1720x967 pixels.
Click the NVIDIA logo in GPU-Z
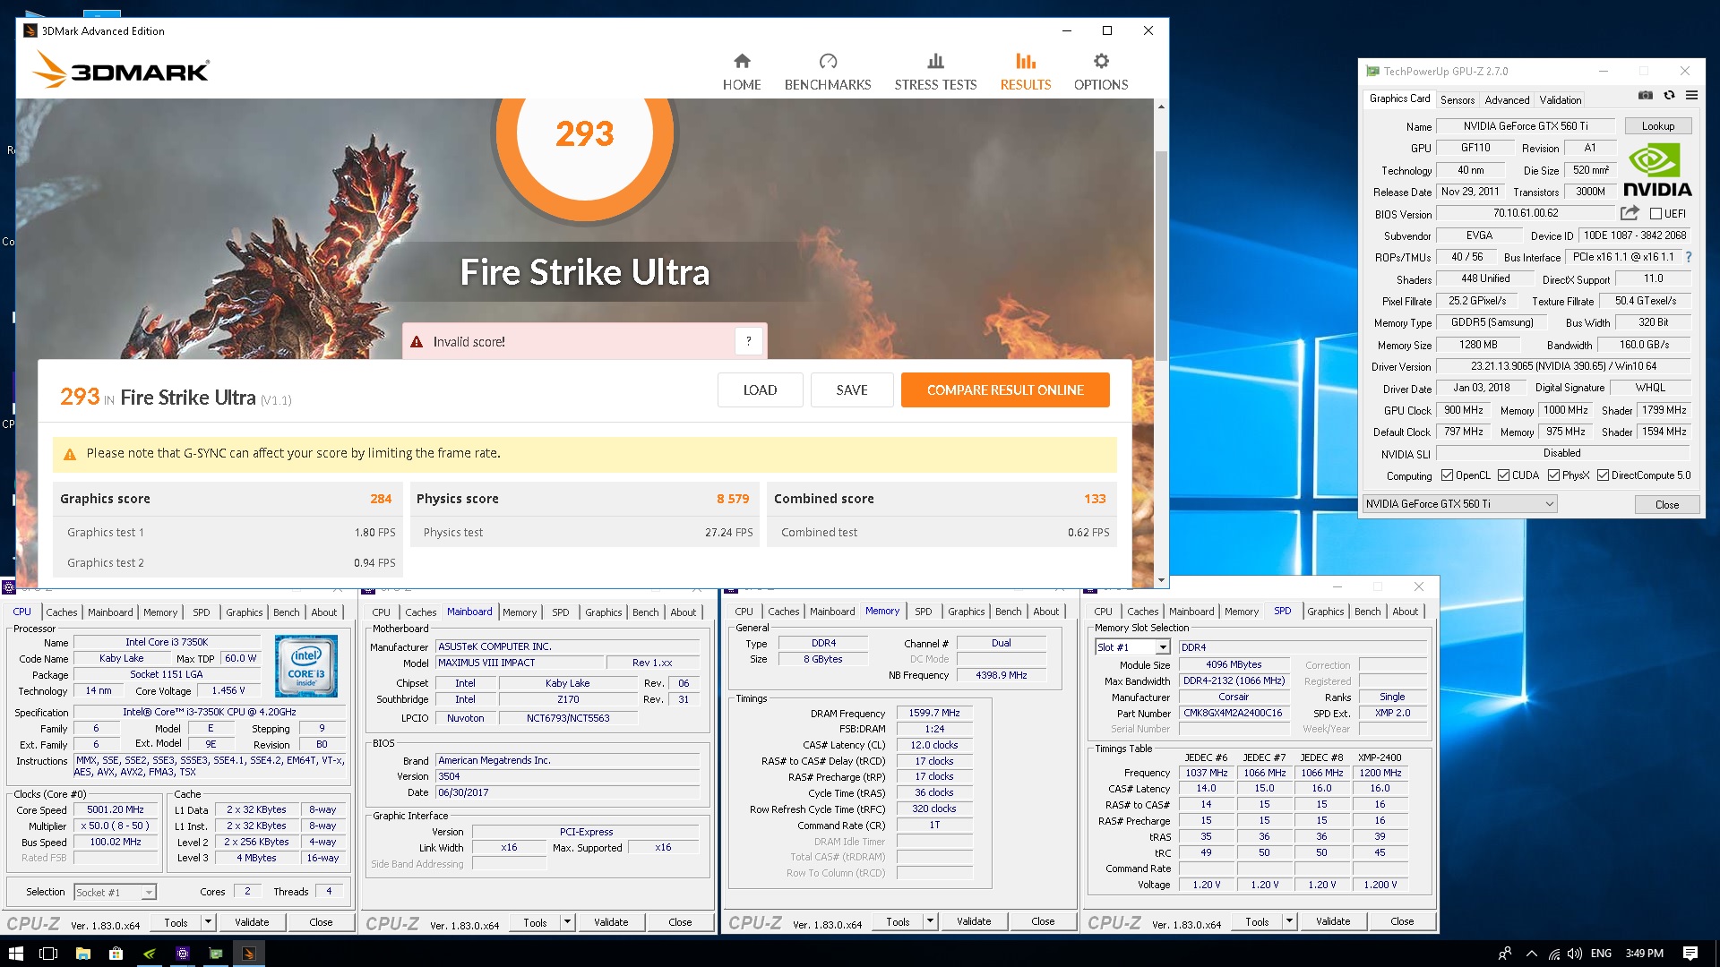(1656, 172)
